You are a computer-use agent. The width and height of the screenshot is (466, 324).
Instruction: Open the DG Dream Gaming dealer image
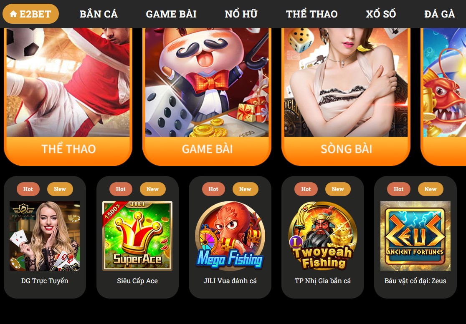pyautogui.click(x=45, y=236)
